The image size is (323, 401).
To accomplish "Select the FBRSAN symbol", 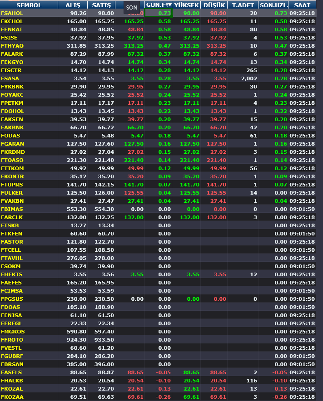I will pyautogui.click(x=12, y=365).
